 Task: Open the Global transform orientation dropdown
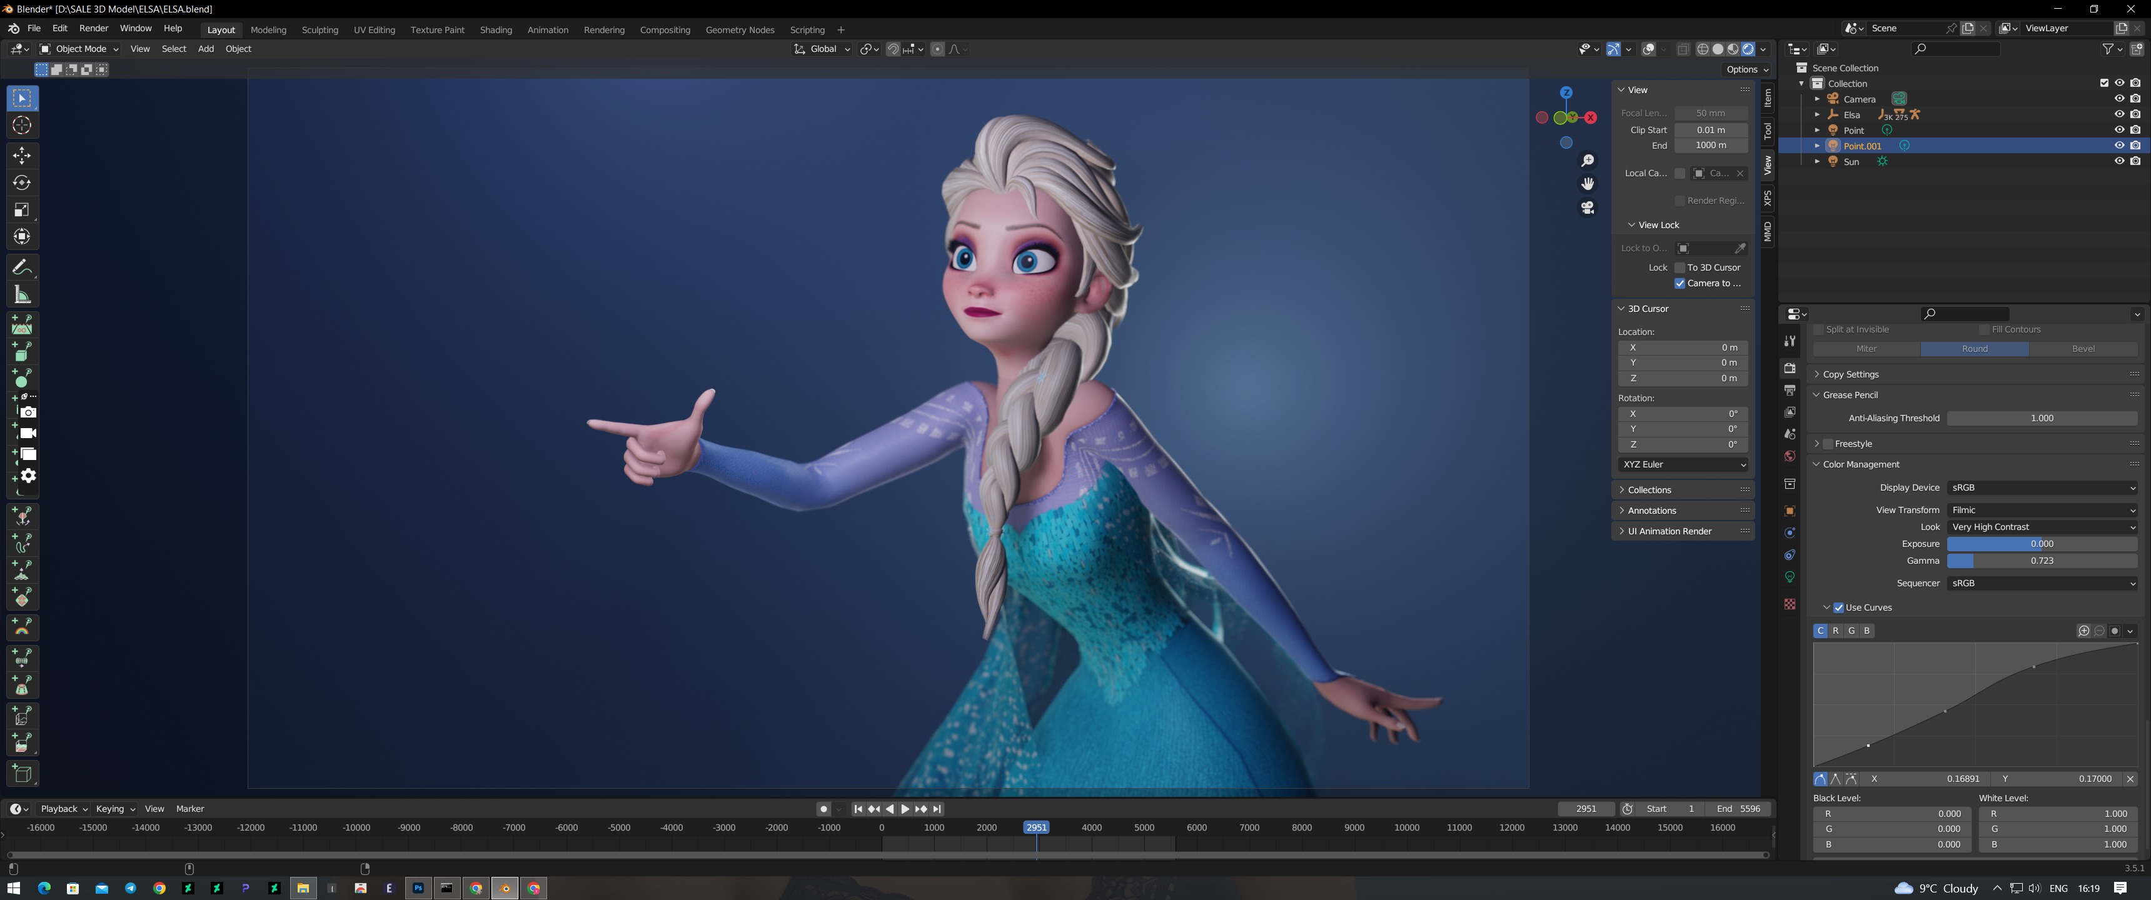tap(822, 49)
